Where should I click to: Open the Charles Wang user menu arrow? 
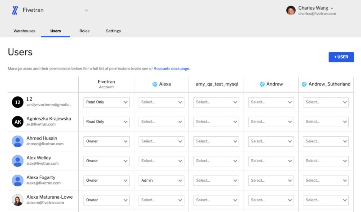point(332,8)
